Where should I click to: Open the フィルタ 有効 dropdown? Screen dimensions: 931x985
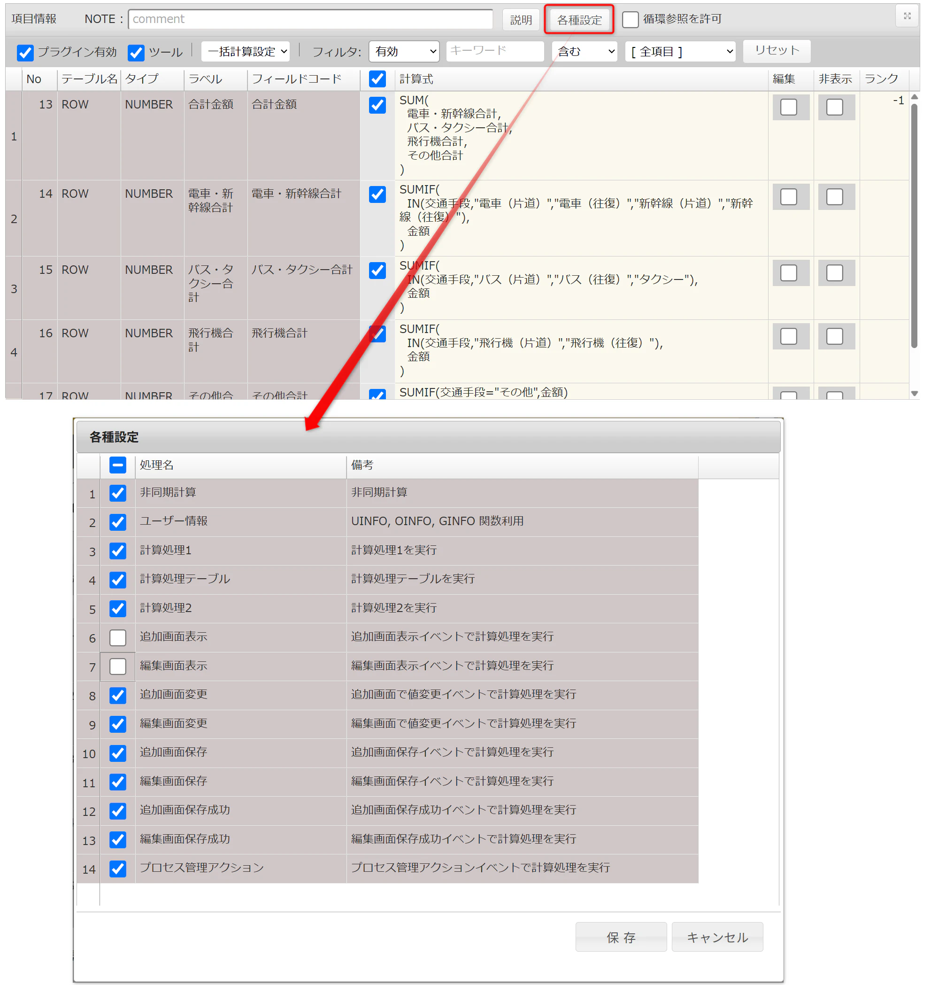(404, 51)
